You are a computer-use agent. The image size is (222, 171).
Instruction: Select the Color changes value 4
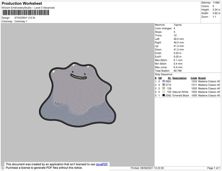coord(174,28)
